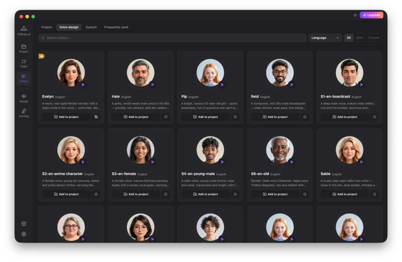Add Reid to project
The image size is (402, 262).
[275, 117]
